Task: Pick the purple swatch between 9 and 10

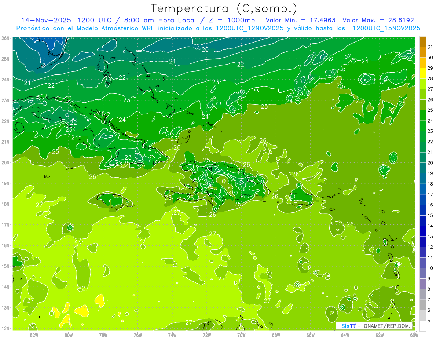Action: point(423,273)
